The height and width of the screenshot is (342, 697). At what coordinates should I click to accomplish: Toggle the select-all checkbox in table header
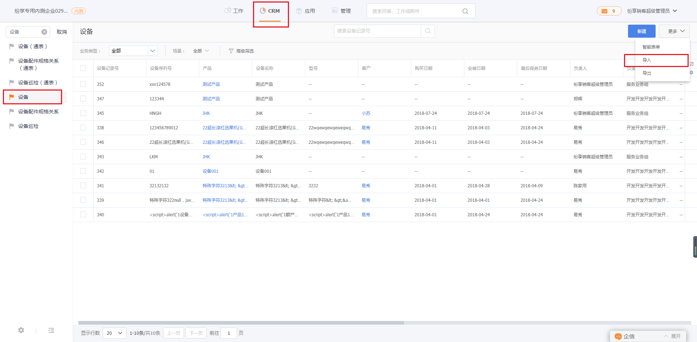pos(83,68)
